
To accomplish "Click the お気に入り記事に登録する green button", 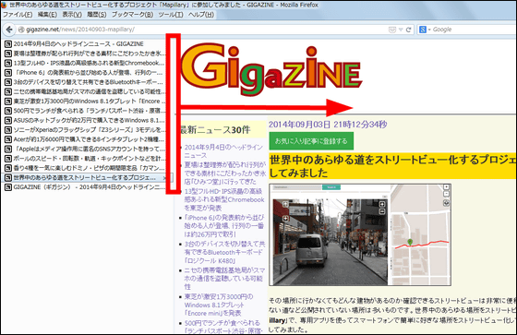I will click(x=311, y=141).
